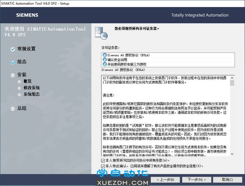
Task: Select 确认安全说明 in license list
Action: [x=168, y=60]
